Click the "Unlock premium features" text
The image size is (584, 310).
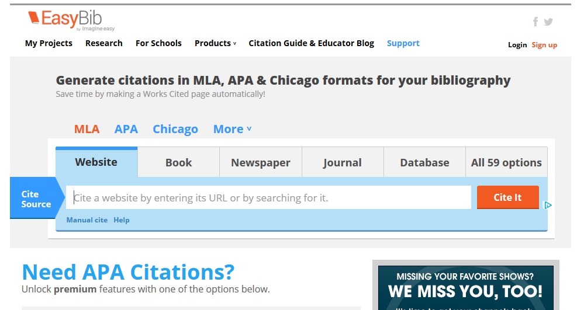click(146, 289)
